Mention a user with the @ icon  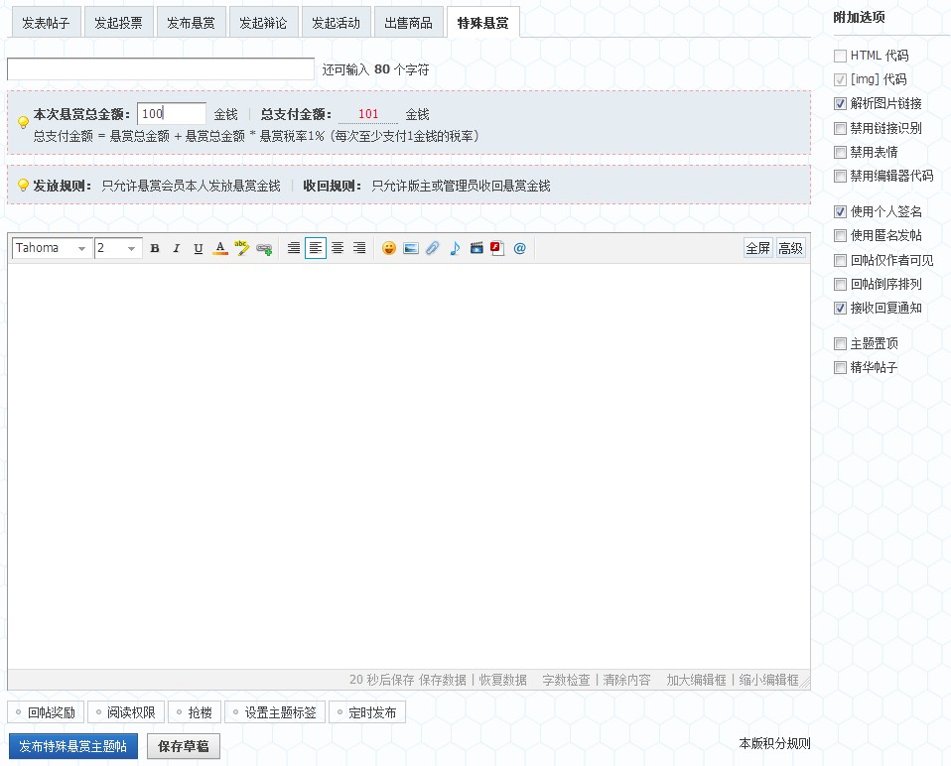pos(520,248)
